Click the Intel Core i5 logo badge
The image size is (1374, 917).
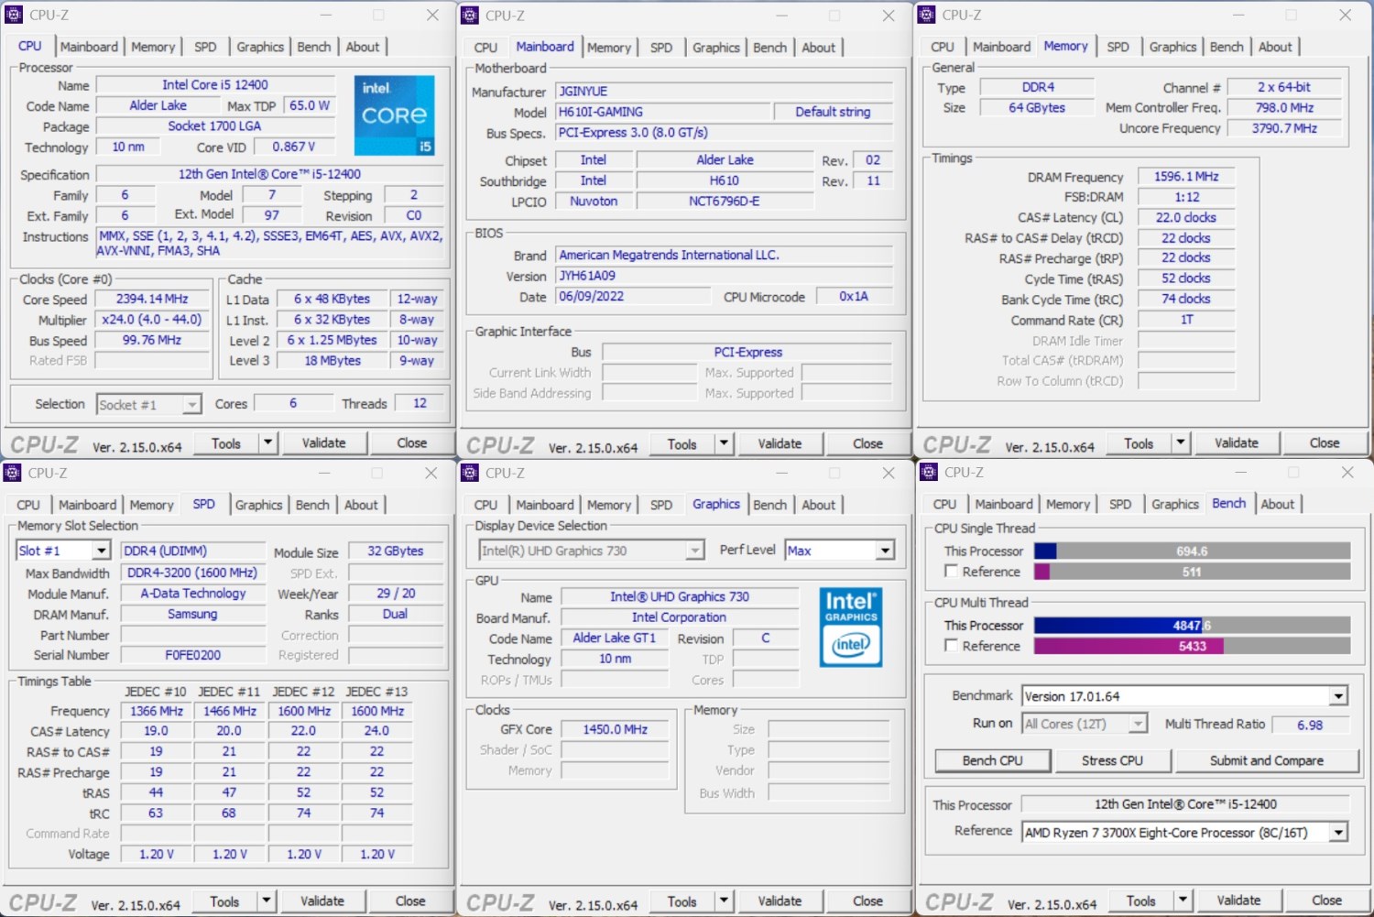pyautogui.click(x=394, y=115)
